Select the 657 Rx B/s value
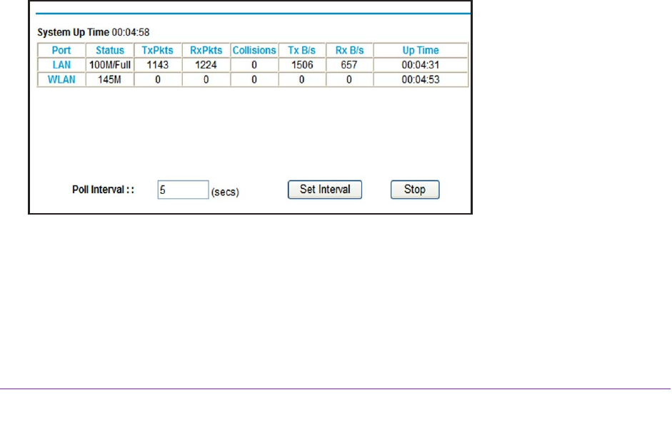This screenshot has width=672, height=437. tap(349, 65)
